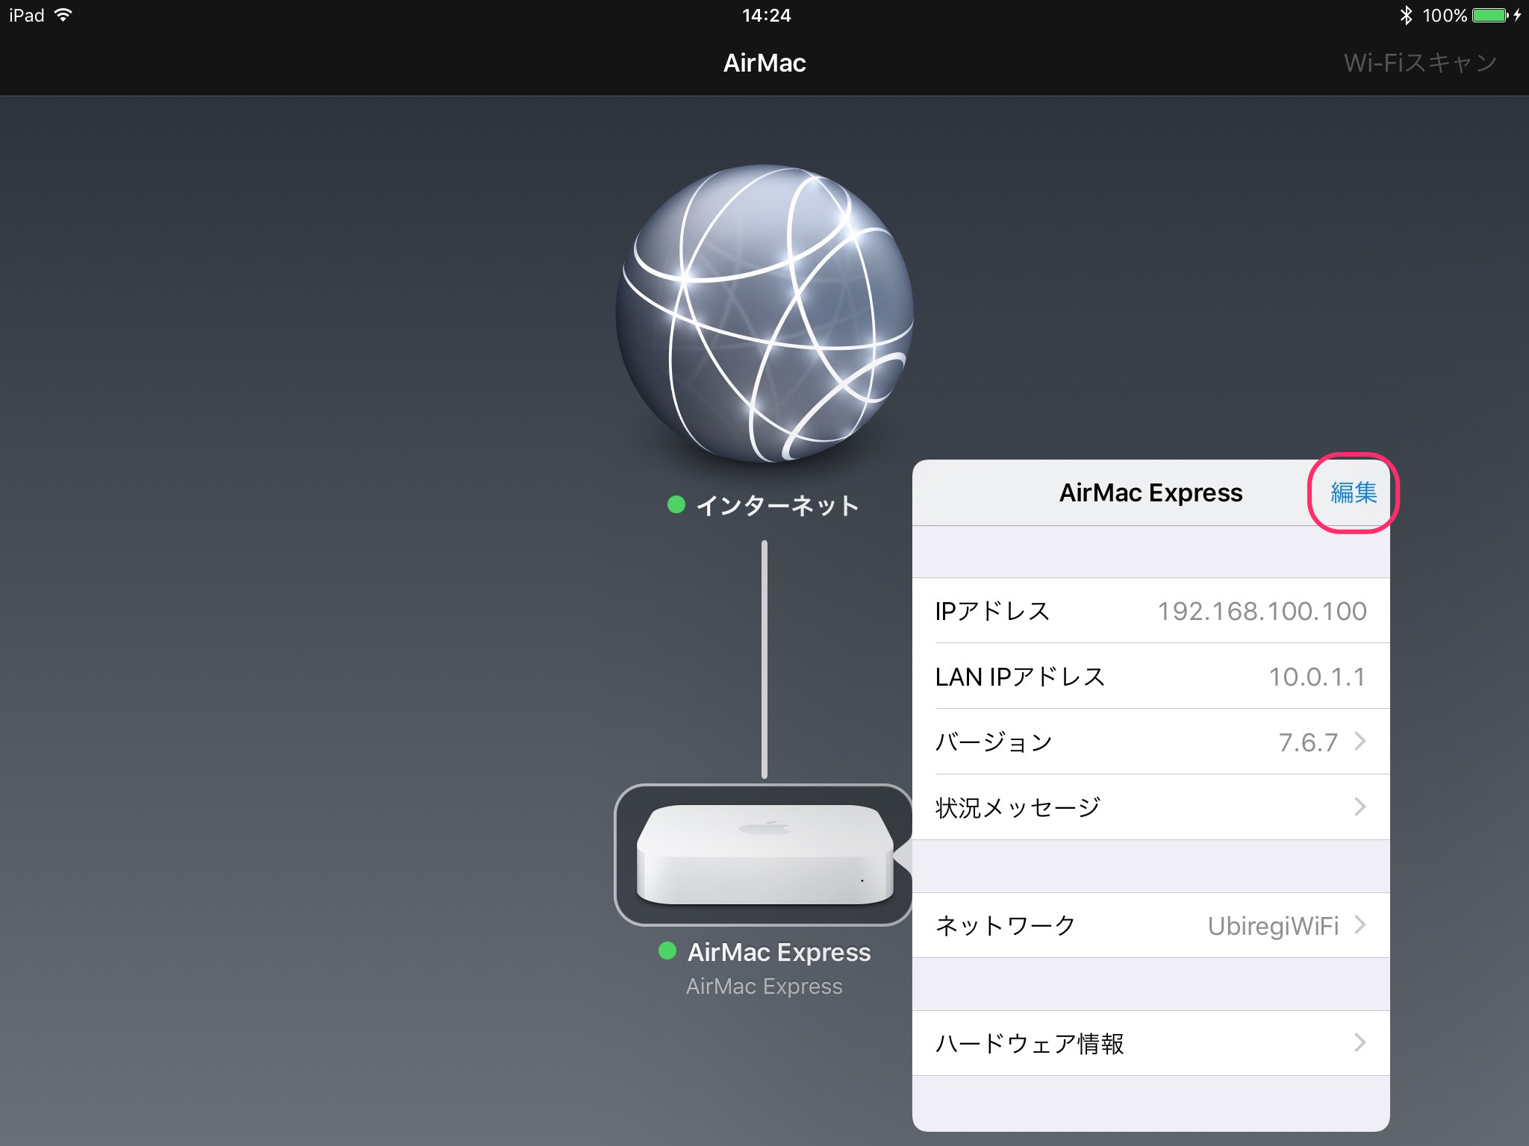Tap the chevron on the ハードウェア情報 row
This screenshot has width=1529, height=1146.
(x=1360, y=1042)
